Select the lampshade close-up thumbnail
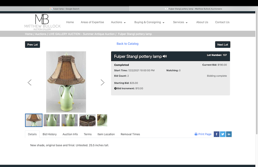Screen dimensions: 258x167 87,120
